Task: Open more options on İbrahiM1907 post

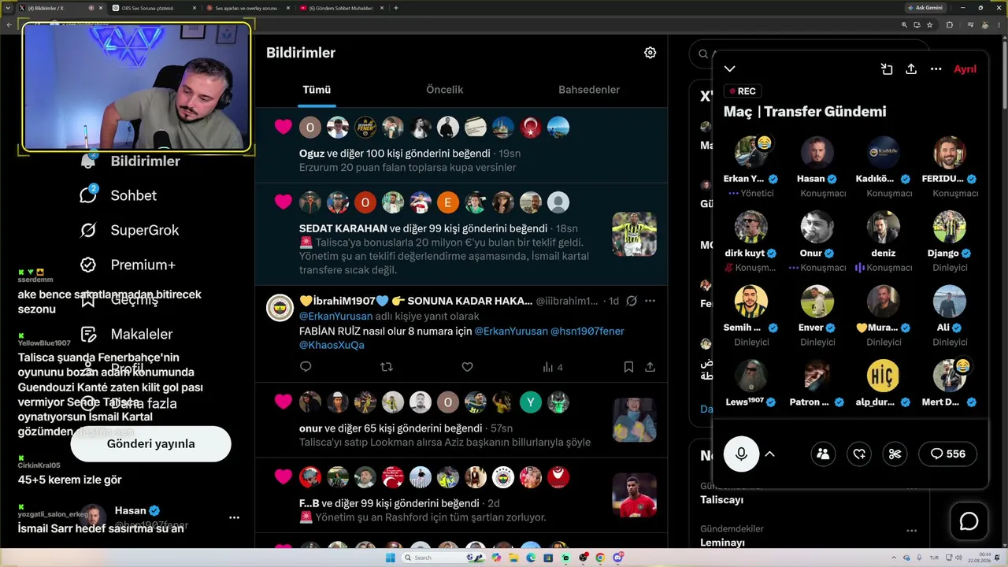Action: (x=650, y=301)
